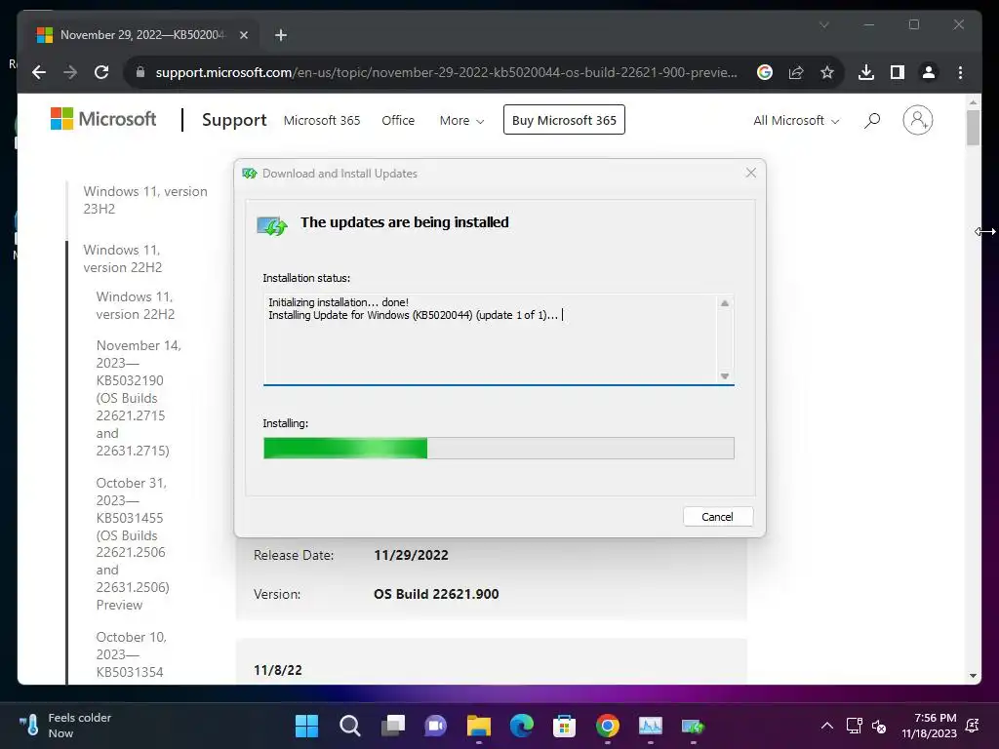Screen dimensions: 999x749
Task: Click the sign-in account icon
Action: 917,120
